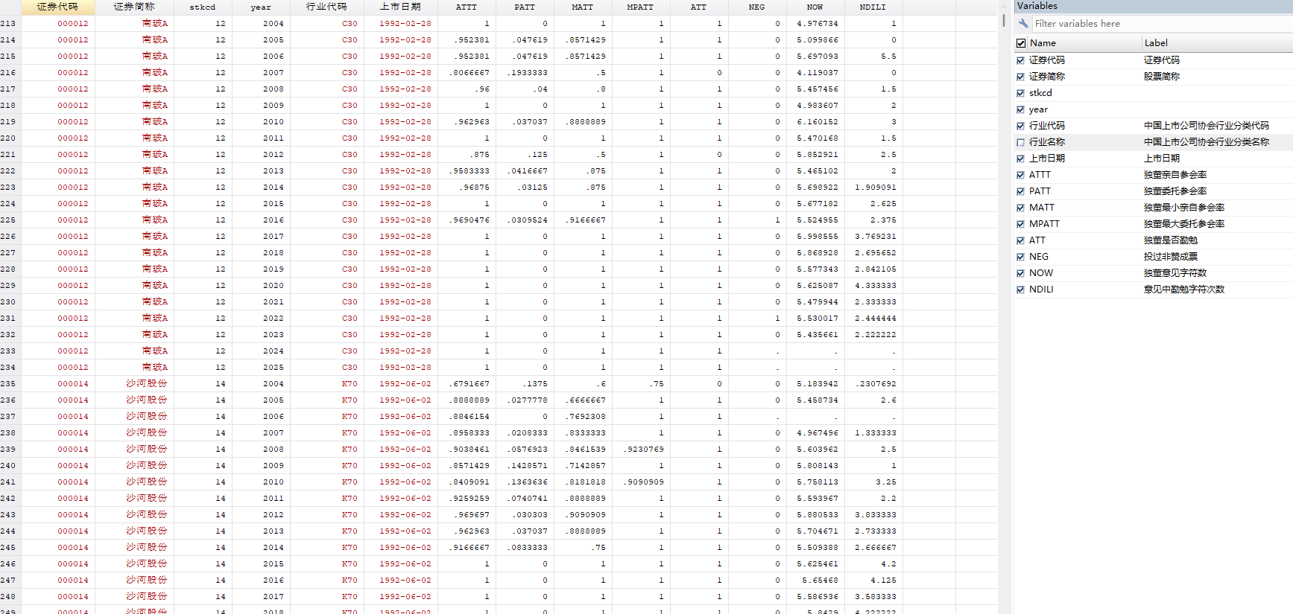Select the MATT variable name in Variables list
The height and width of the screenshot is (614, 1293).
[1042, 208]
